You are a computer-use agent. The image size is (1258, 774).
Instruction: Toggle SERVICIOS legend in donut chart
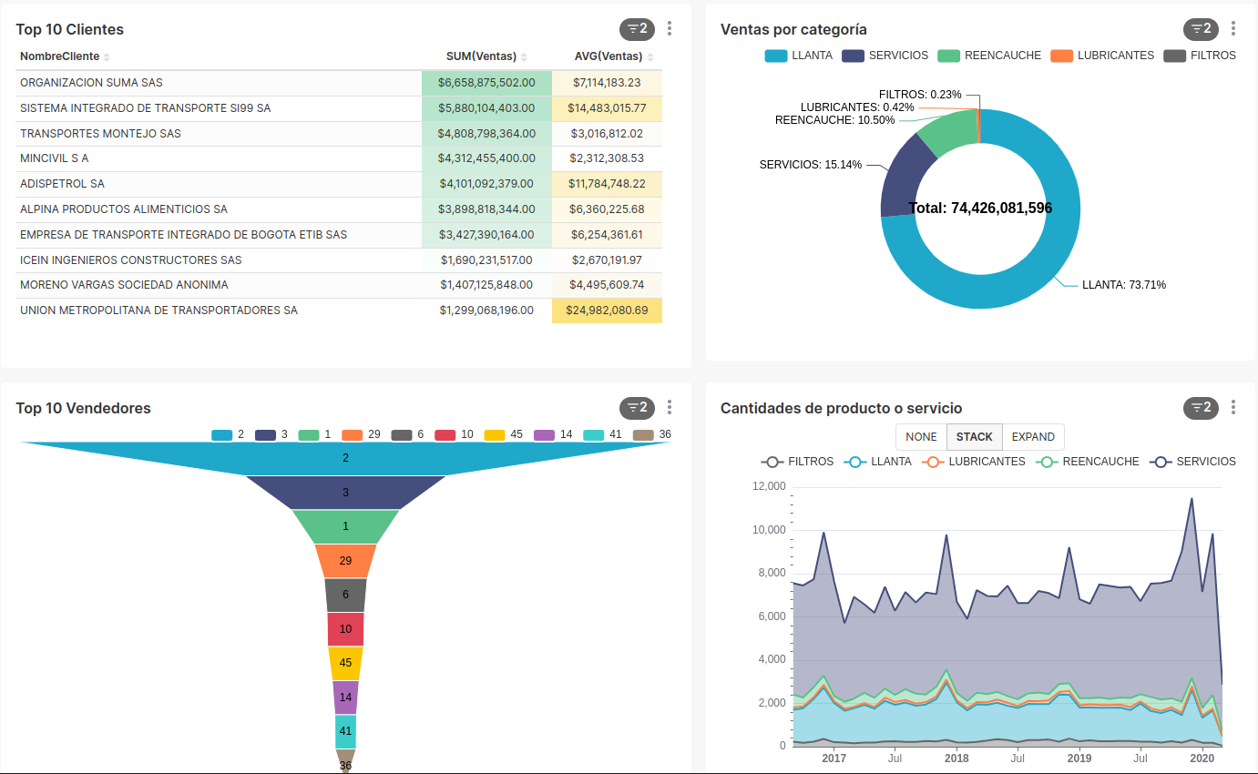pyautogui.click(x=885, y=56)
